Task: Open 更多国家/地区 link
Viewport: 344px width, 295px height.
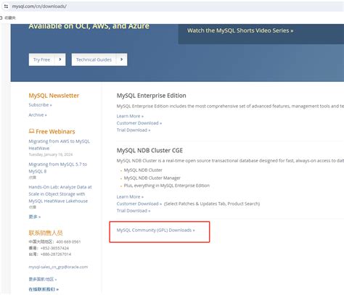Action: [43, 279]
